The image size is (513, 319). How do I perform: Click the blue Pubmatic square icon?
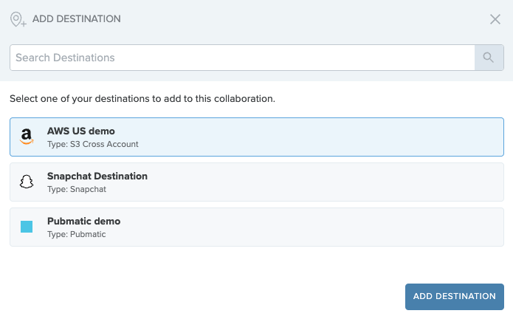27,227
